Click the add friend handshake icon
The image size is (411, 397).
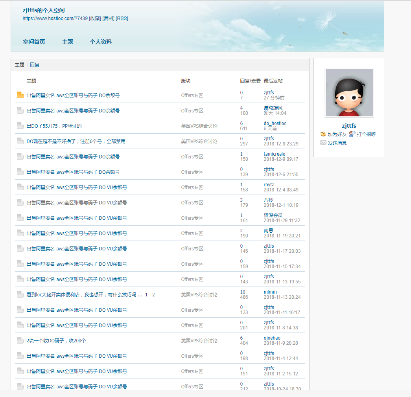(323, 134)
